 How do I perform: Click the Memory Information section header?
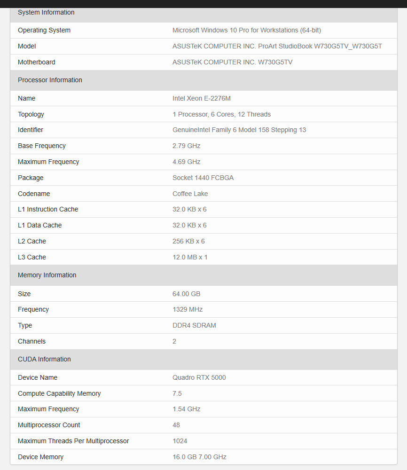coord(47,275)
